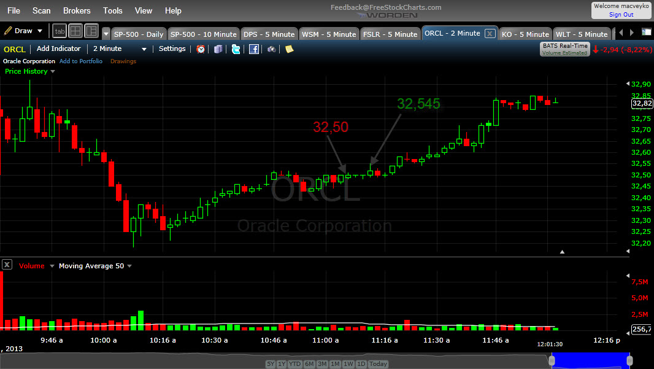Open the WLT - 5 Minute tab
Viewport: 654px width, 369px height.
coord(582,34)
